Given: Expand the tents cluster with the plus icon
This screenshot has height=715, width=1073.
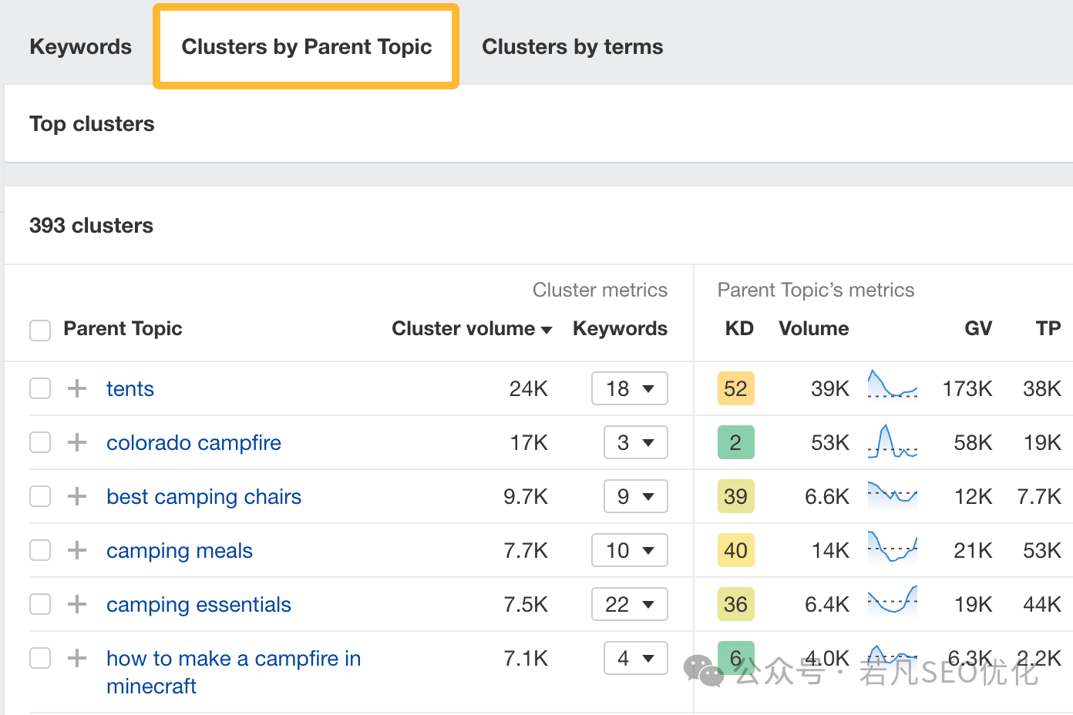Looking at the screenshot, I should coord(77,388).
